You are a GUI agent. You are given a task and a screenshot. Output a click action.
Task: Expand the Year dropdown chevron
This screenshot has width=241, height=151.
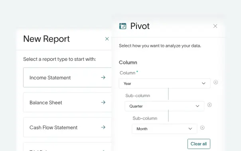pyautogui.click(x=203, y=83)
